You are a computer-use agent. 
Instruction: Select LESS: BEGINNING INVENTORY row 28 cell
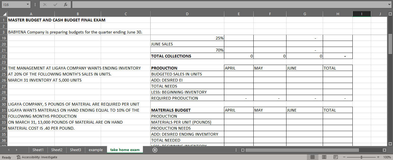tap(187, 92)
